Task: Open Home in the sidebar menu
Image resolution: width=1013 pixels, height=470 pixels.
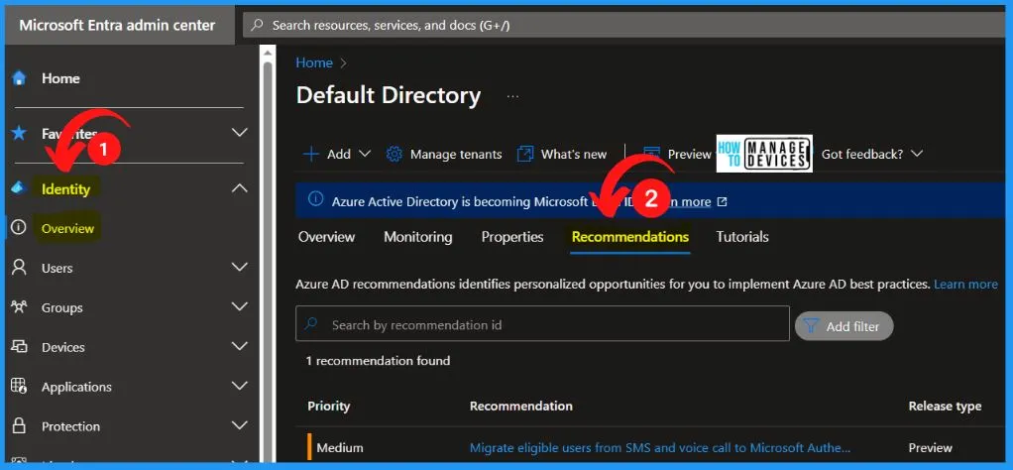Action: point(60,78)
